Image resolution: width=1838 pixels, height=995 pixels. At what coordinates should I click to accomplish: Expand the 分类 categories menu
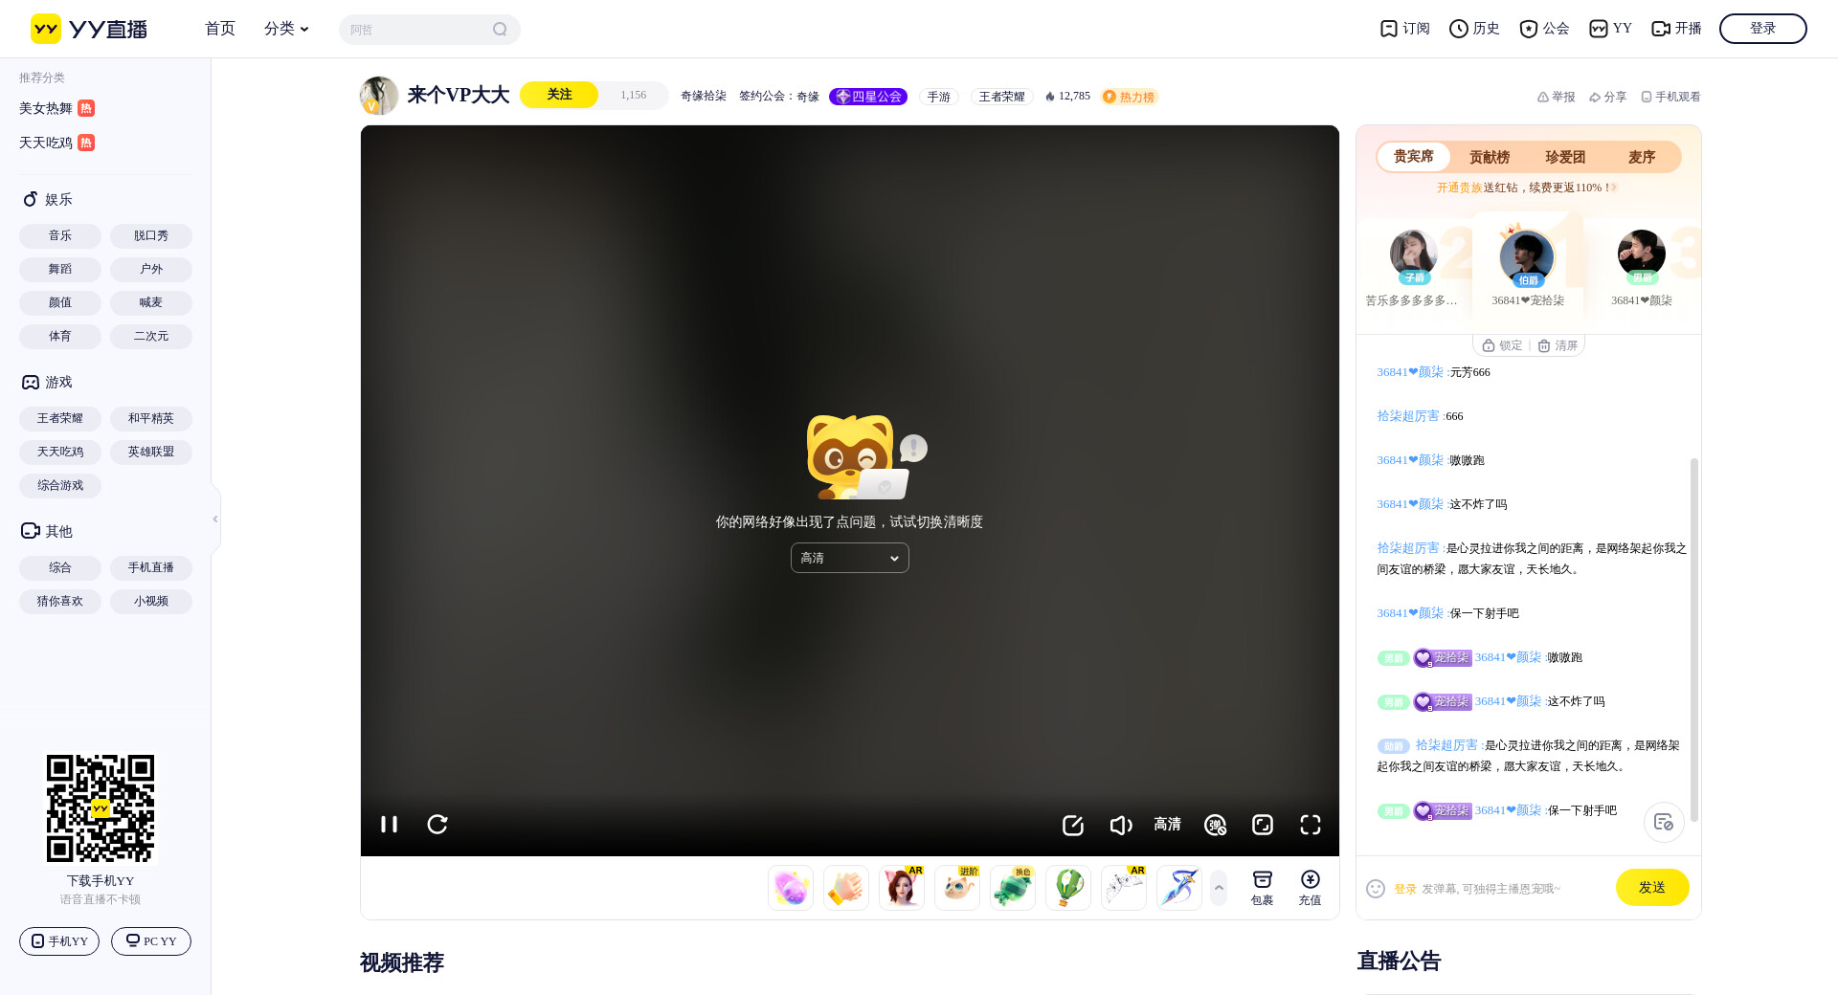tap(286, 29)
